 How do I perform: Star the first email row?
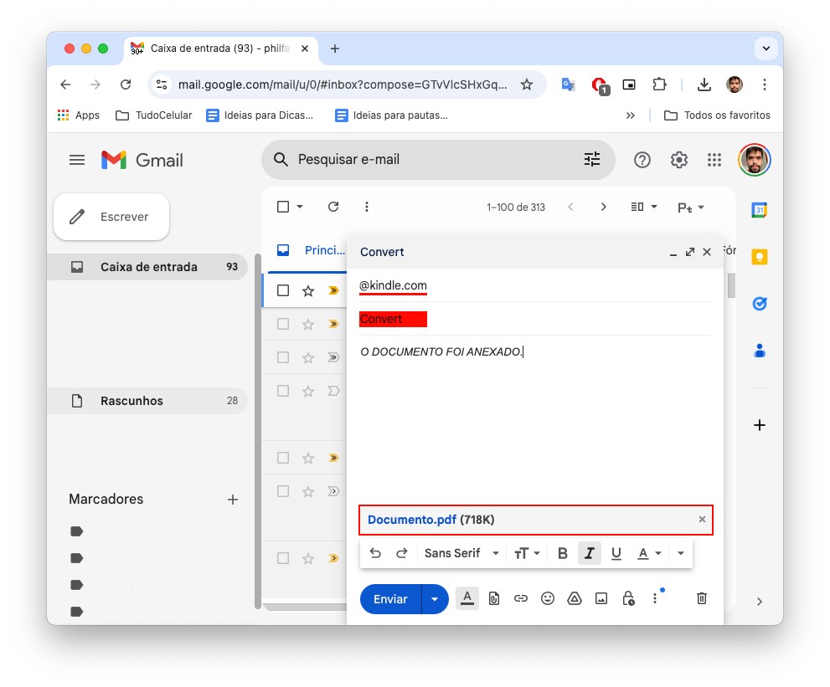(308, 290)
